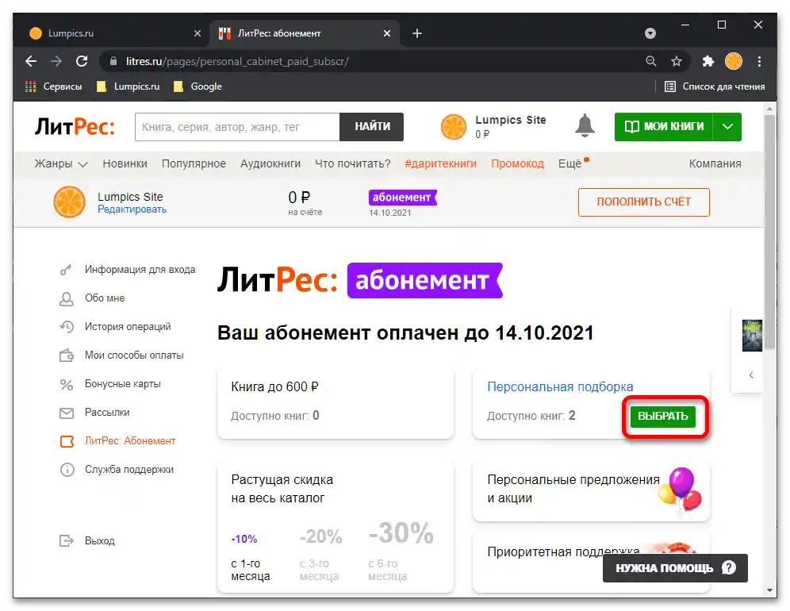Open the Популярное section
This screenshot has width=790, height=611.
[194, 163]
